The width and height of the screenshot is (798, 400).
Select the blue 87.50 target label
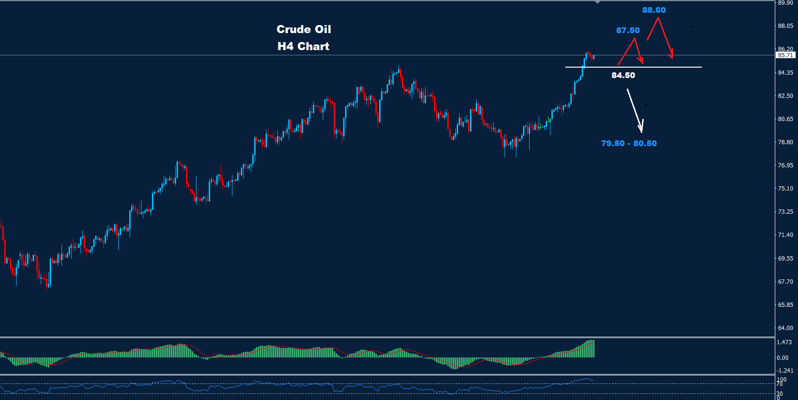(x=628, y=30)
